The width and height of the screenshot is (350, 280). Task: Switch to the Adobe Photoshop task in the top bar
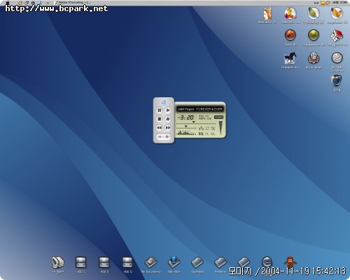point(72,3)
